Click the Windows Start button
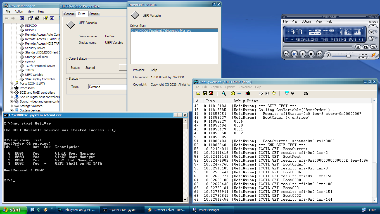This screenshot has height=214, width=380. click(13, 210)
